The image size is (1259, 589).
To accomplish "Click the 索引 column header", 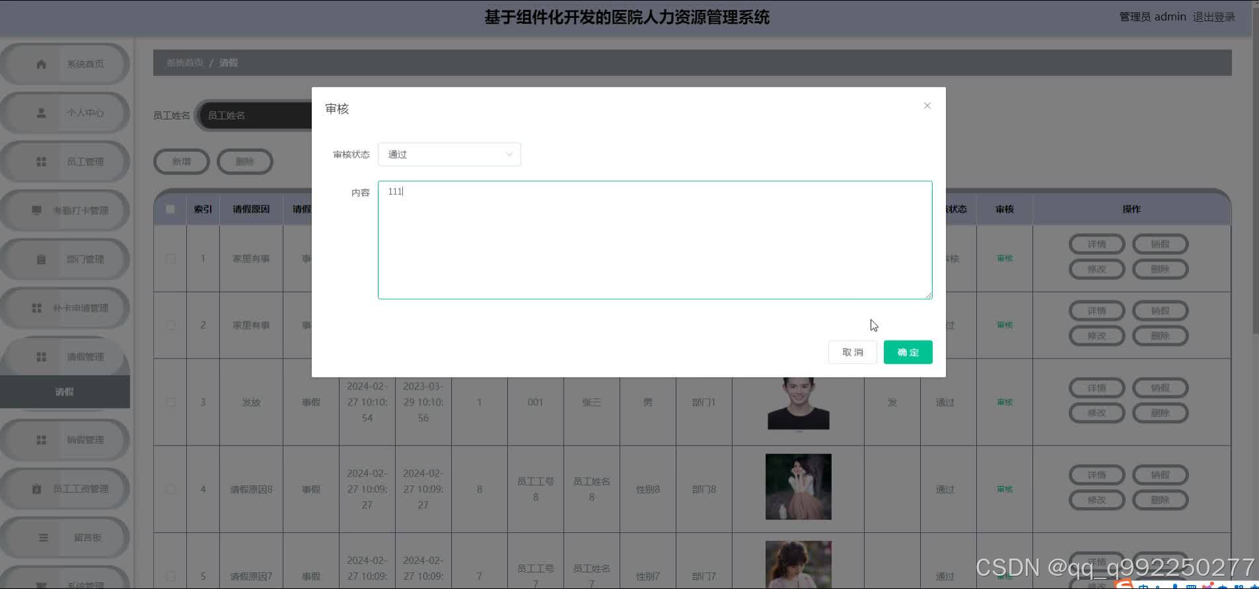I will 203,209.
